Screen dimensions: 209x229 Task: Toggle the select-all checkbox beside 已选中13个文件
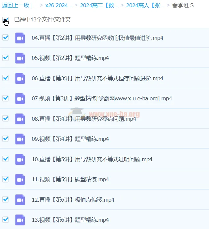pyautogui.click(x=5, y=19)
